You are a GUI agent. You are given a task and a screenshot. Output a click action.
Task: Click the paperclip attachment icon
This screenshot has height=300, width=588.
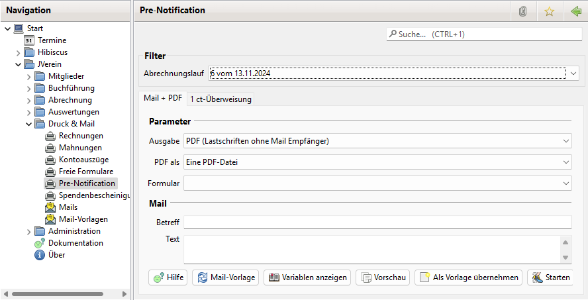click(x=522, y=11)
